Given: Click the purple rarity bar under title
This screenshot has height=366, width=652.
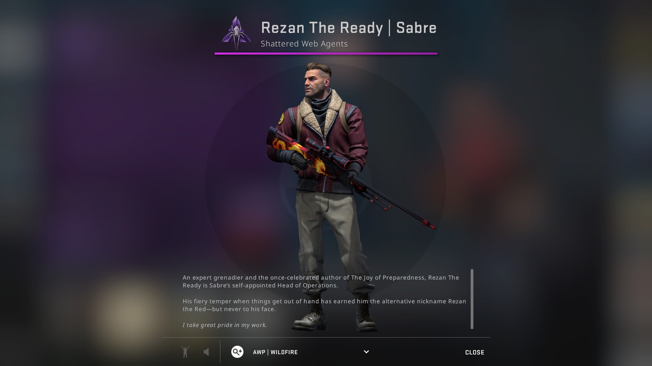Looking at the screenshot, I should (x=326, y=54).
